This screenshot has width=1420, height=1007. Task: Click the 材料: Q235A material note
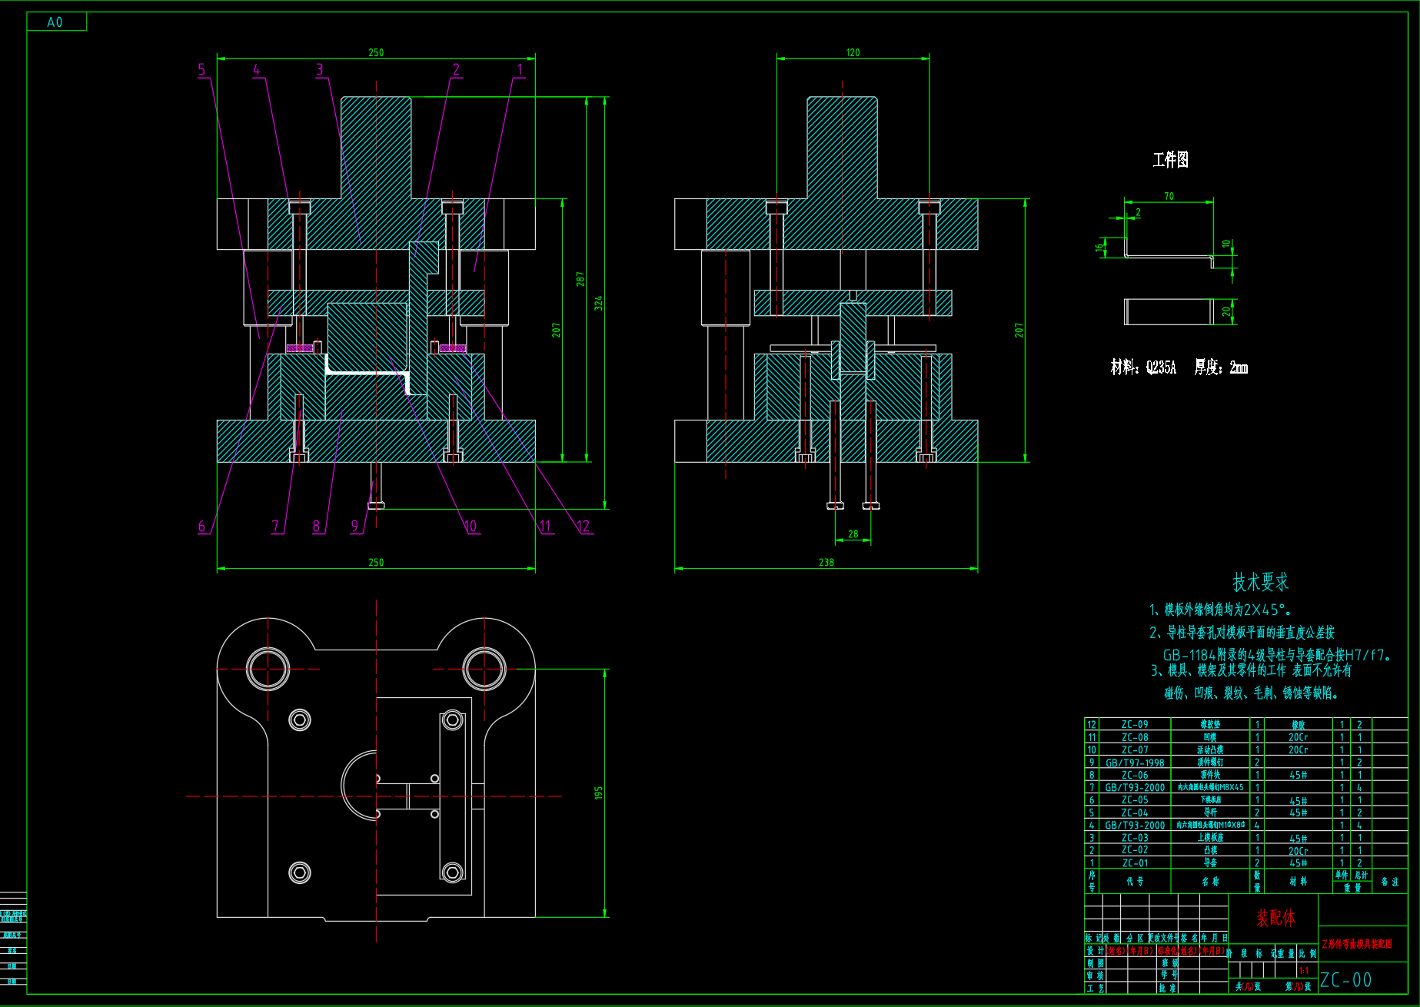[x=1143, y=367]
